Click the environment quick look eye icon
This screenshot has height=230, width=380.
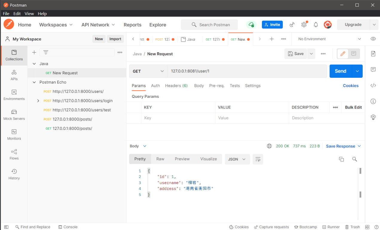373,39
